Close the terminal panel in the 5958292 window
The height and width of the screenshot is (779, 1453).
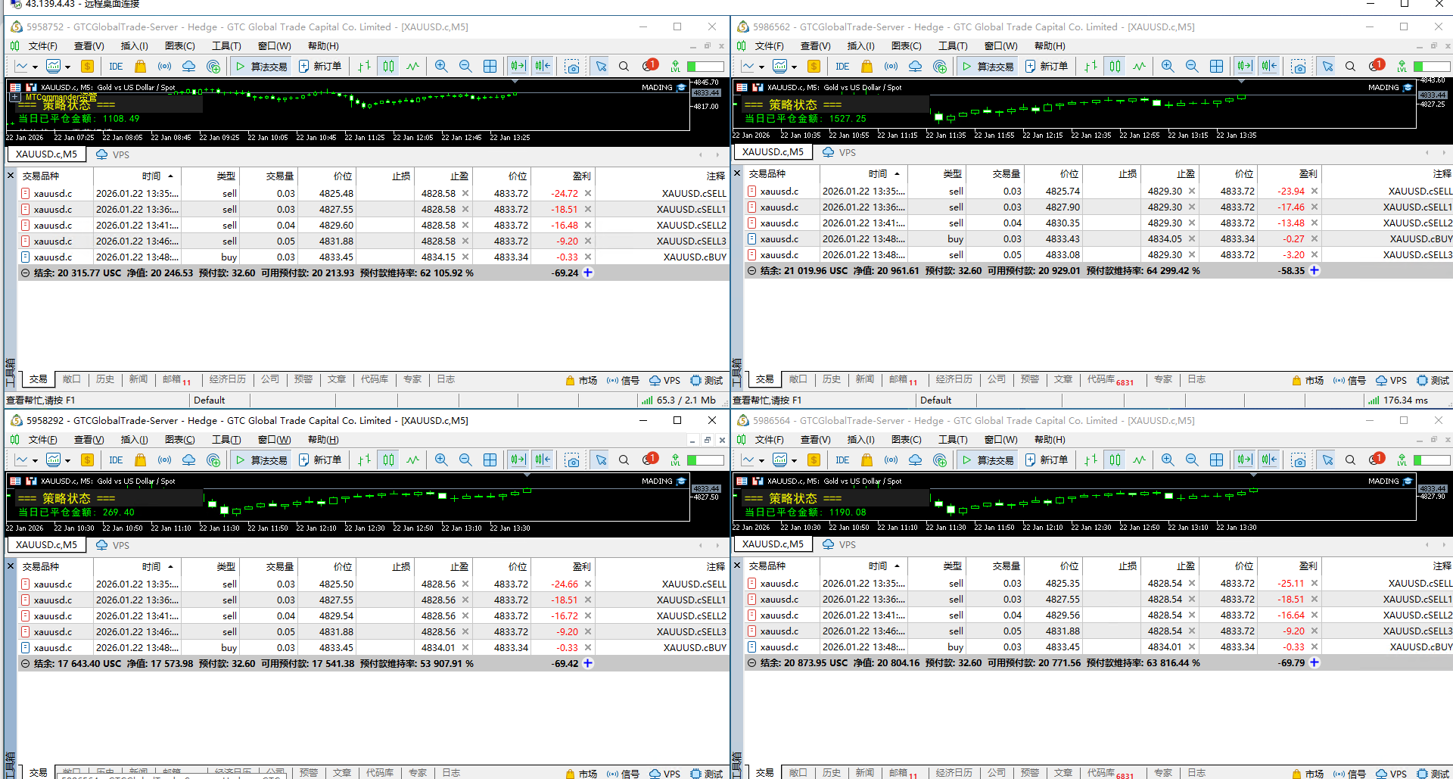tap(11, 566)
